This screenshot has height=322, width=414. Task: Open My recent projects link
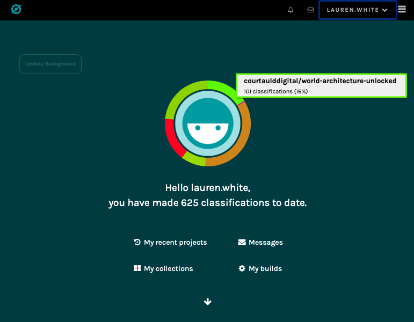click(170, 242)
